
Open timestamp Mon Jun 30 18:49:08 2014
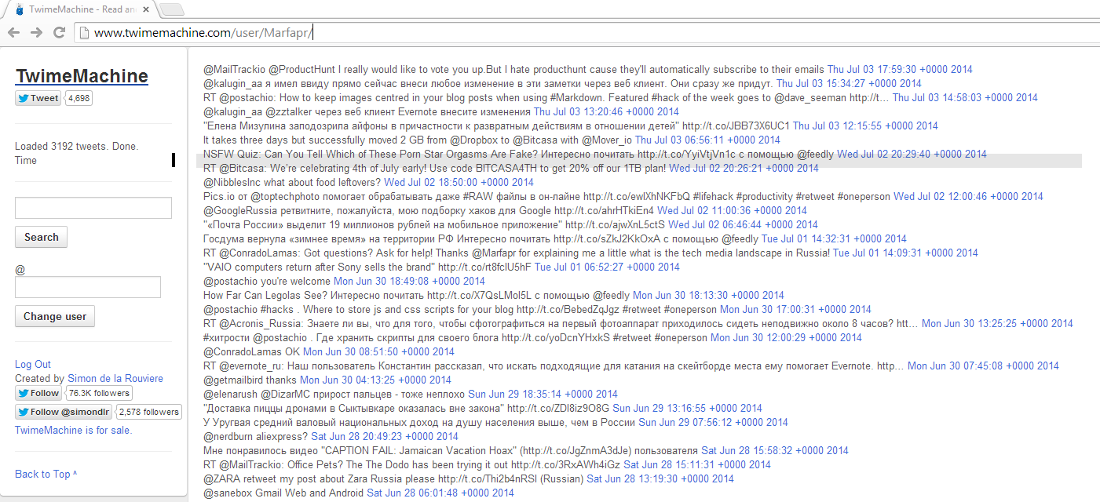coord(409,281)
